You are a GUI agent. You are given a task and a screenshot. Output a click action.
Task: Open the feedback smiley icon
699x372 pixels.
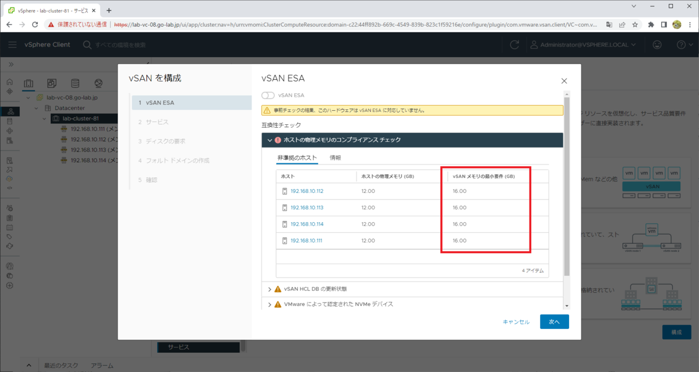point(657,45)
